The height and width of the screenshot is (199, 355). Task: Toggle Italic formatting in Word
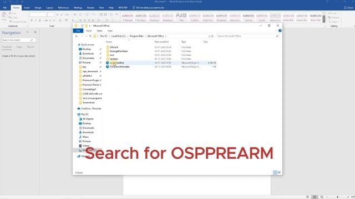(x=35, y=20)
